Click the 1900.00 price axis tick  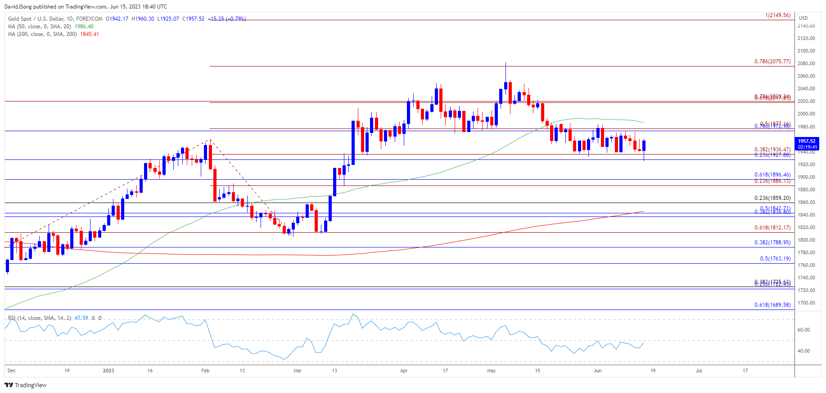[806, 177]
